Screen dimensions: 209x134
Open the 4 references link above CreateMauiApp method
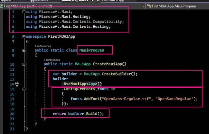pyautogui.click(x=52, y=60)
